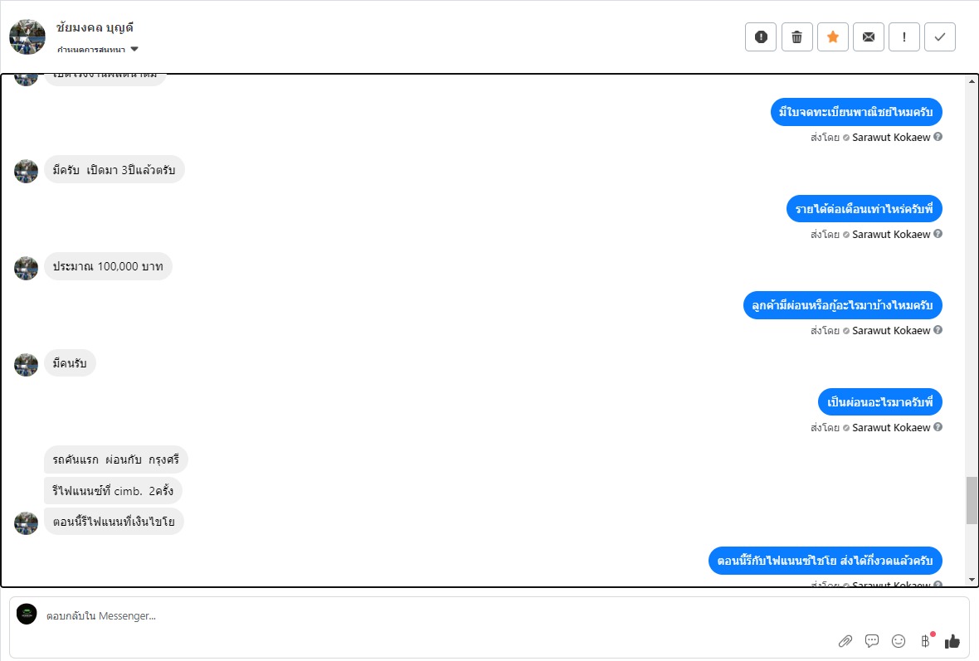The width and height of the screenshot is (979, 661).
Task: Click customer avatar beside ประมาณ 100,000 บาท message
Action: coord(27,268)
